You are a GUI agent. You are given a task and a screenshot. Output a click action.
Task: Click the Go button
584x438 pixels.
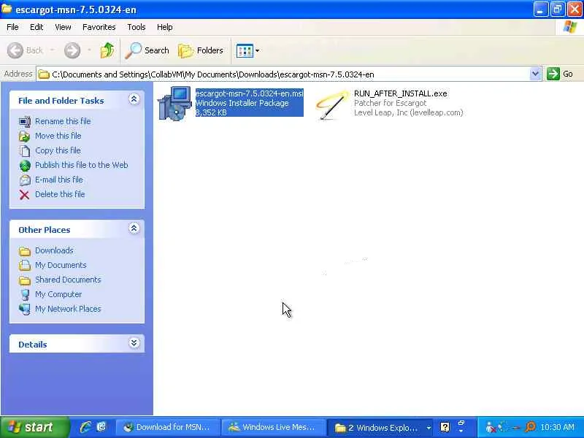[x=560, y=74]
